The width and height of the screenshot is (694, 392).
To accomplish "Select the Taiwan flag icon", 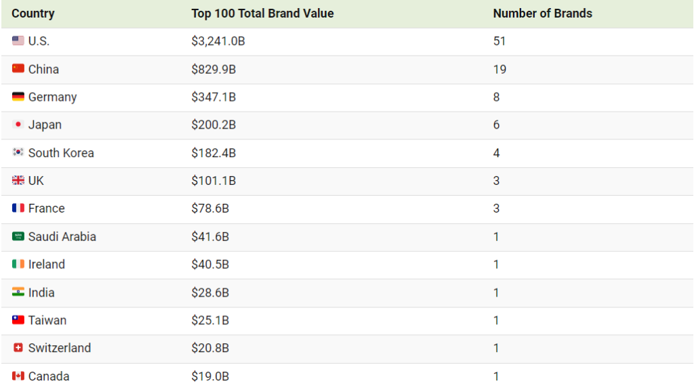I will click(x=18, y=320).
